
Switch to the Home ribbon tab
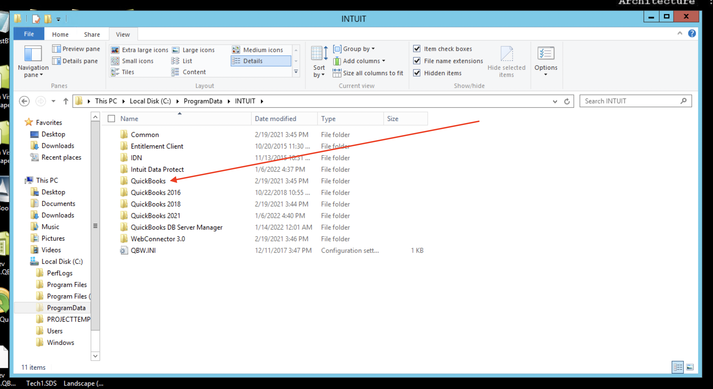click(60, 34)
